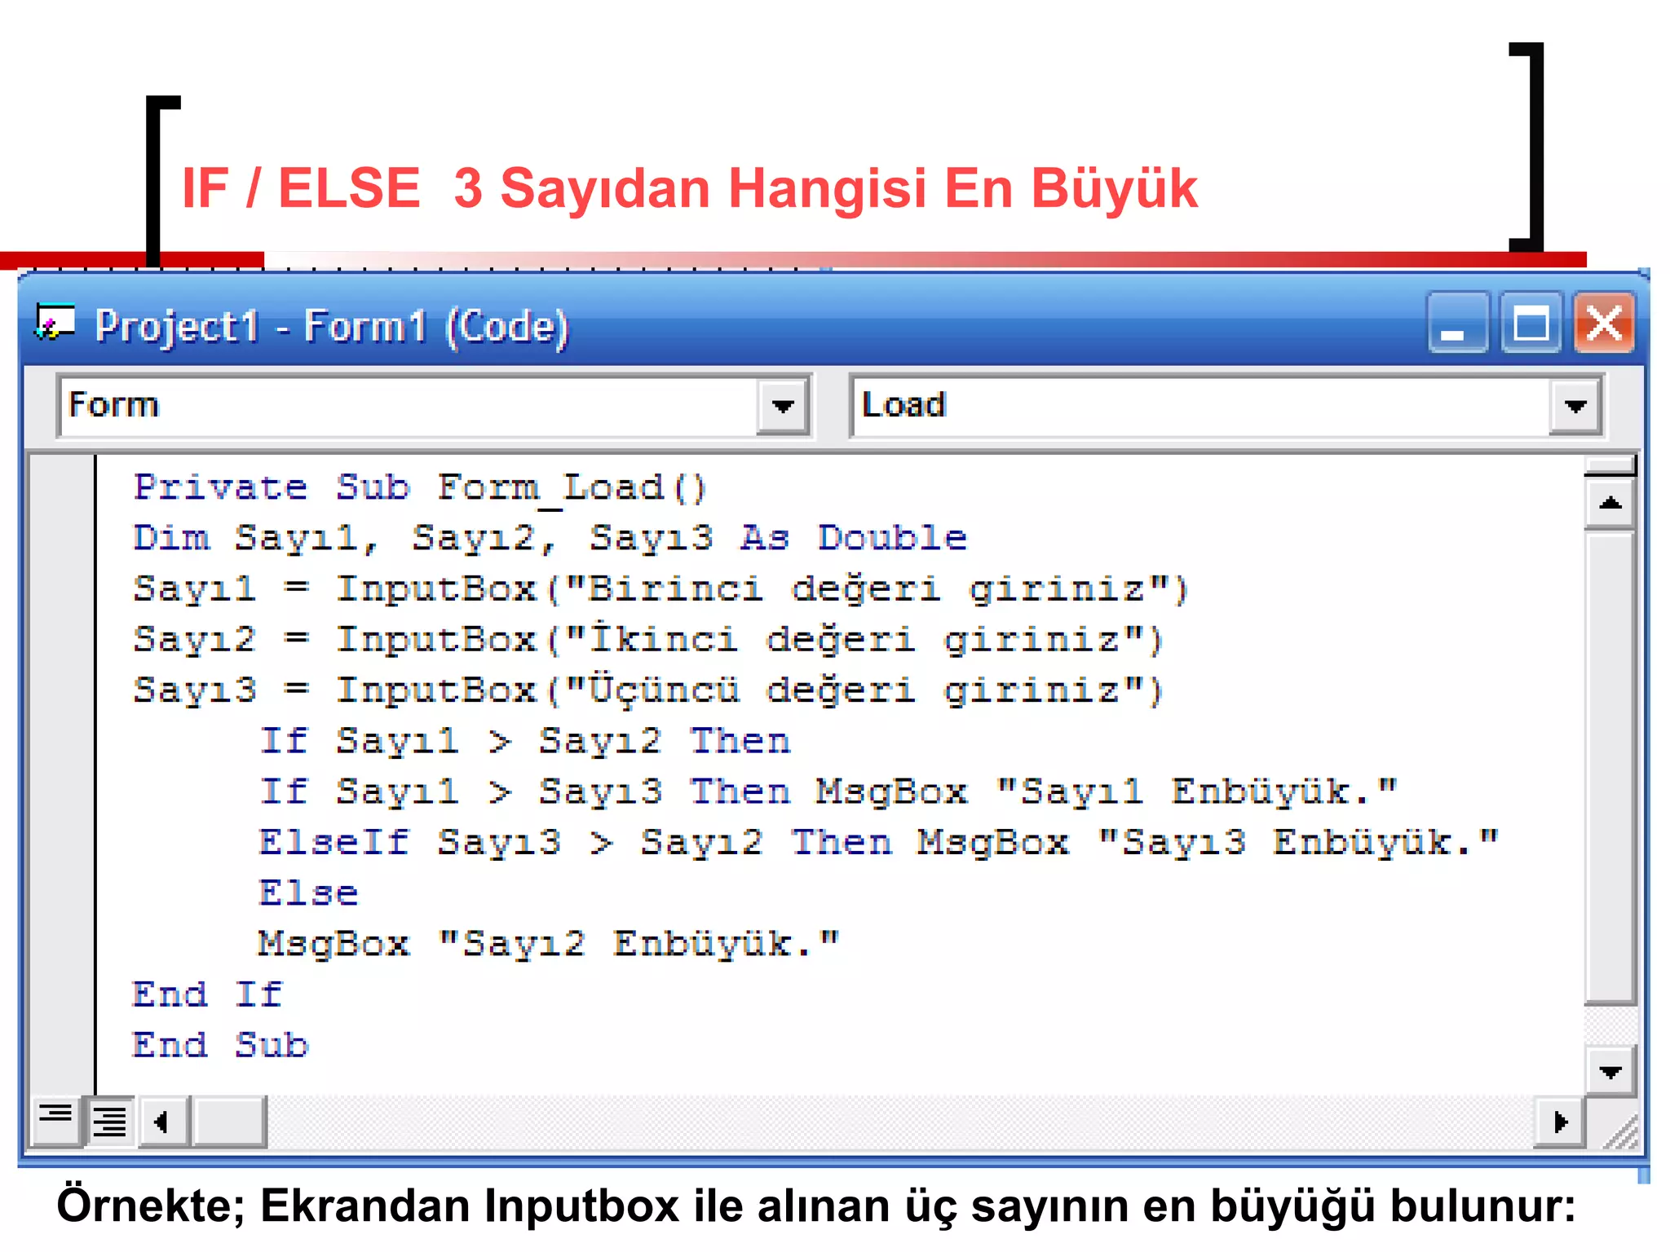Close the Project1 - Form1 (Code) window
This screenshot has width=1670, height=1252.
(x=1604, y=323)
